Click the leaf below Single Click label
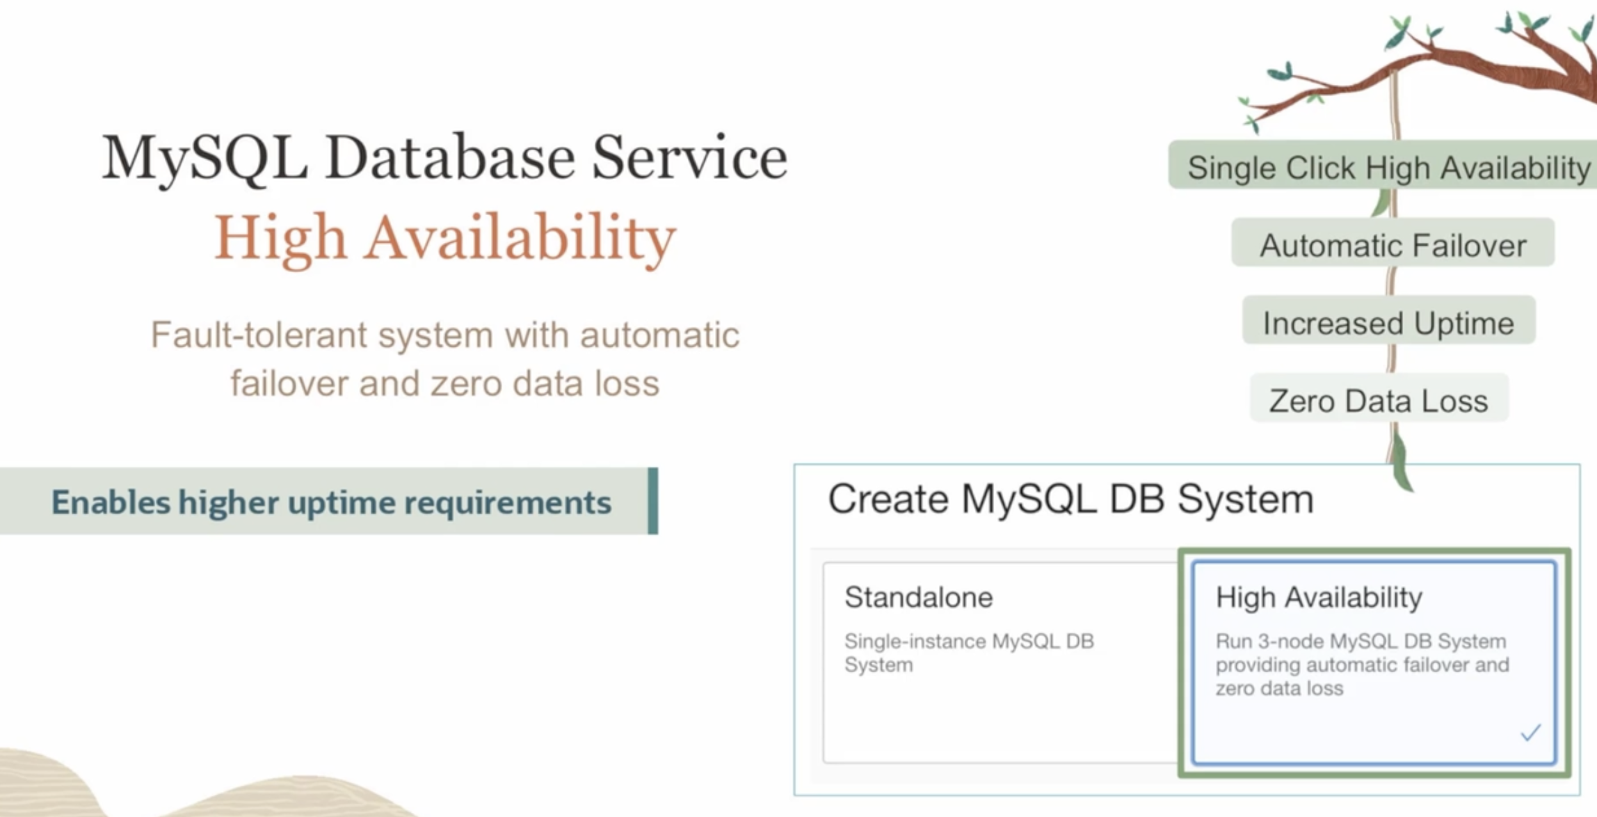The height and width of the screenshot is (817, 1597). pyautogui.click(x=1381, y=203)
